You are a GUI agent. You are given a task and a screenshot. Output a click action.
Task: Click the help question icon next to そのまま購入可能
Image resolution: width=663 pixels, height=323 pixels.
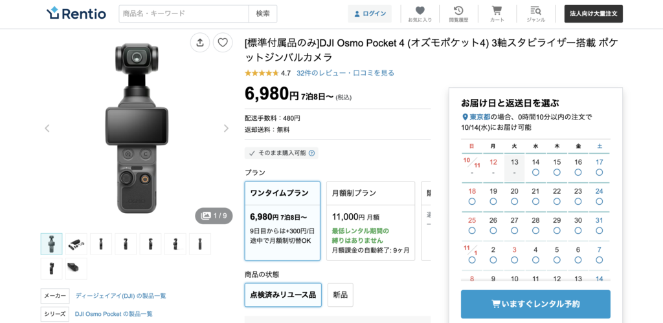point(311,153)
